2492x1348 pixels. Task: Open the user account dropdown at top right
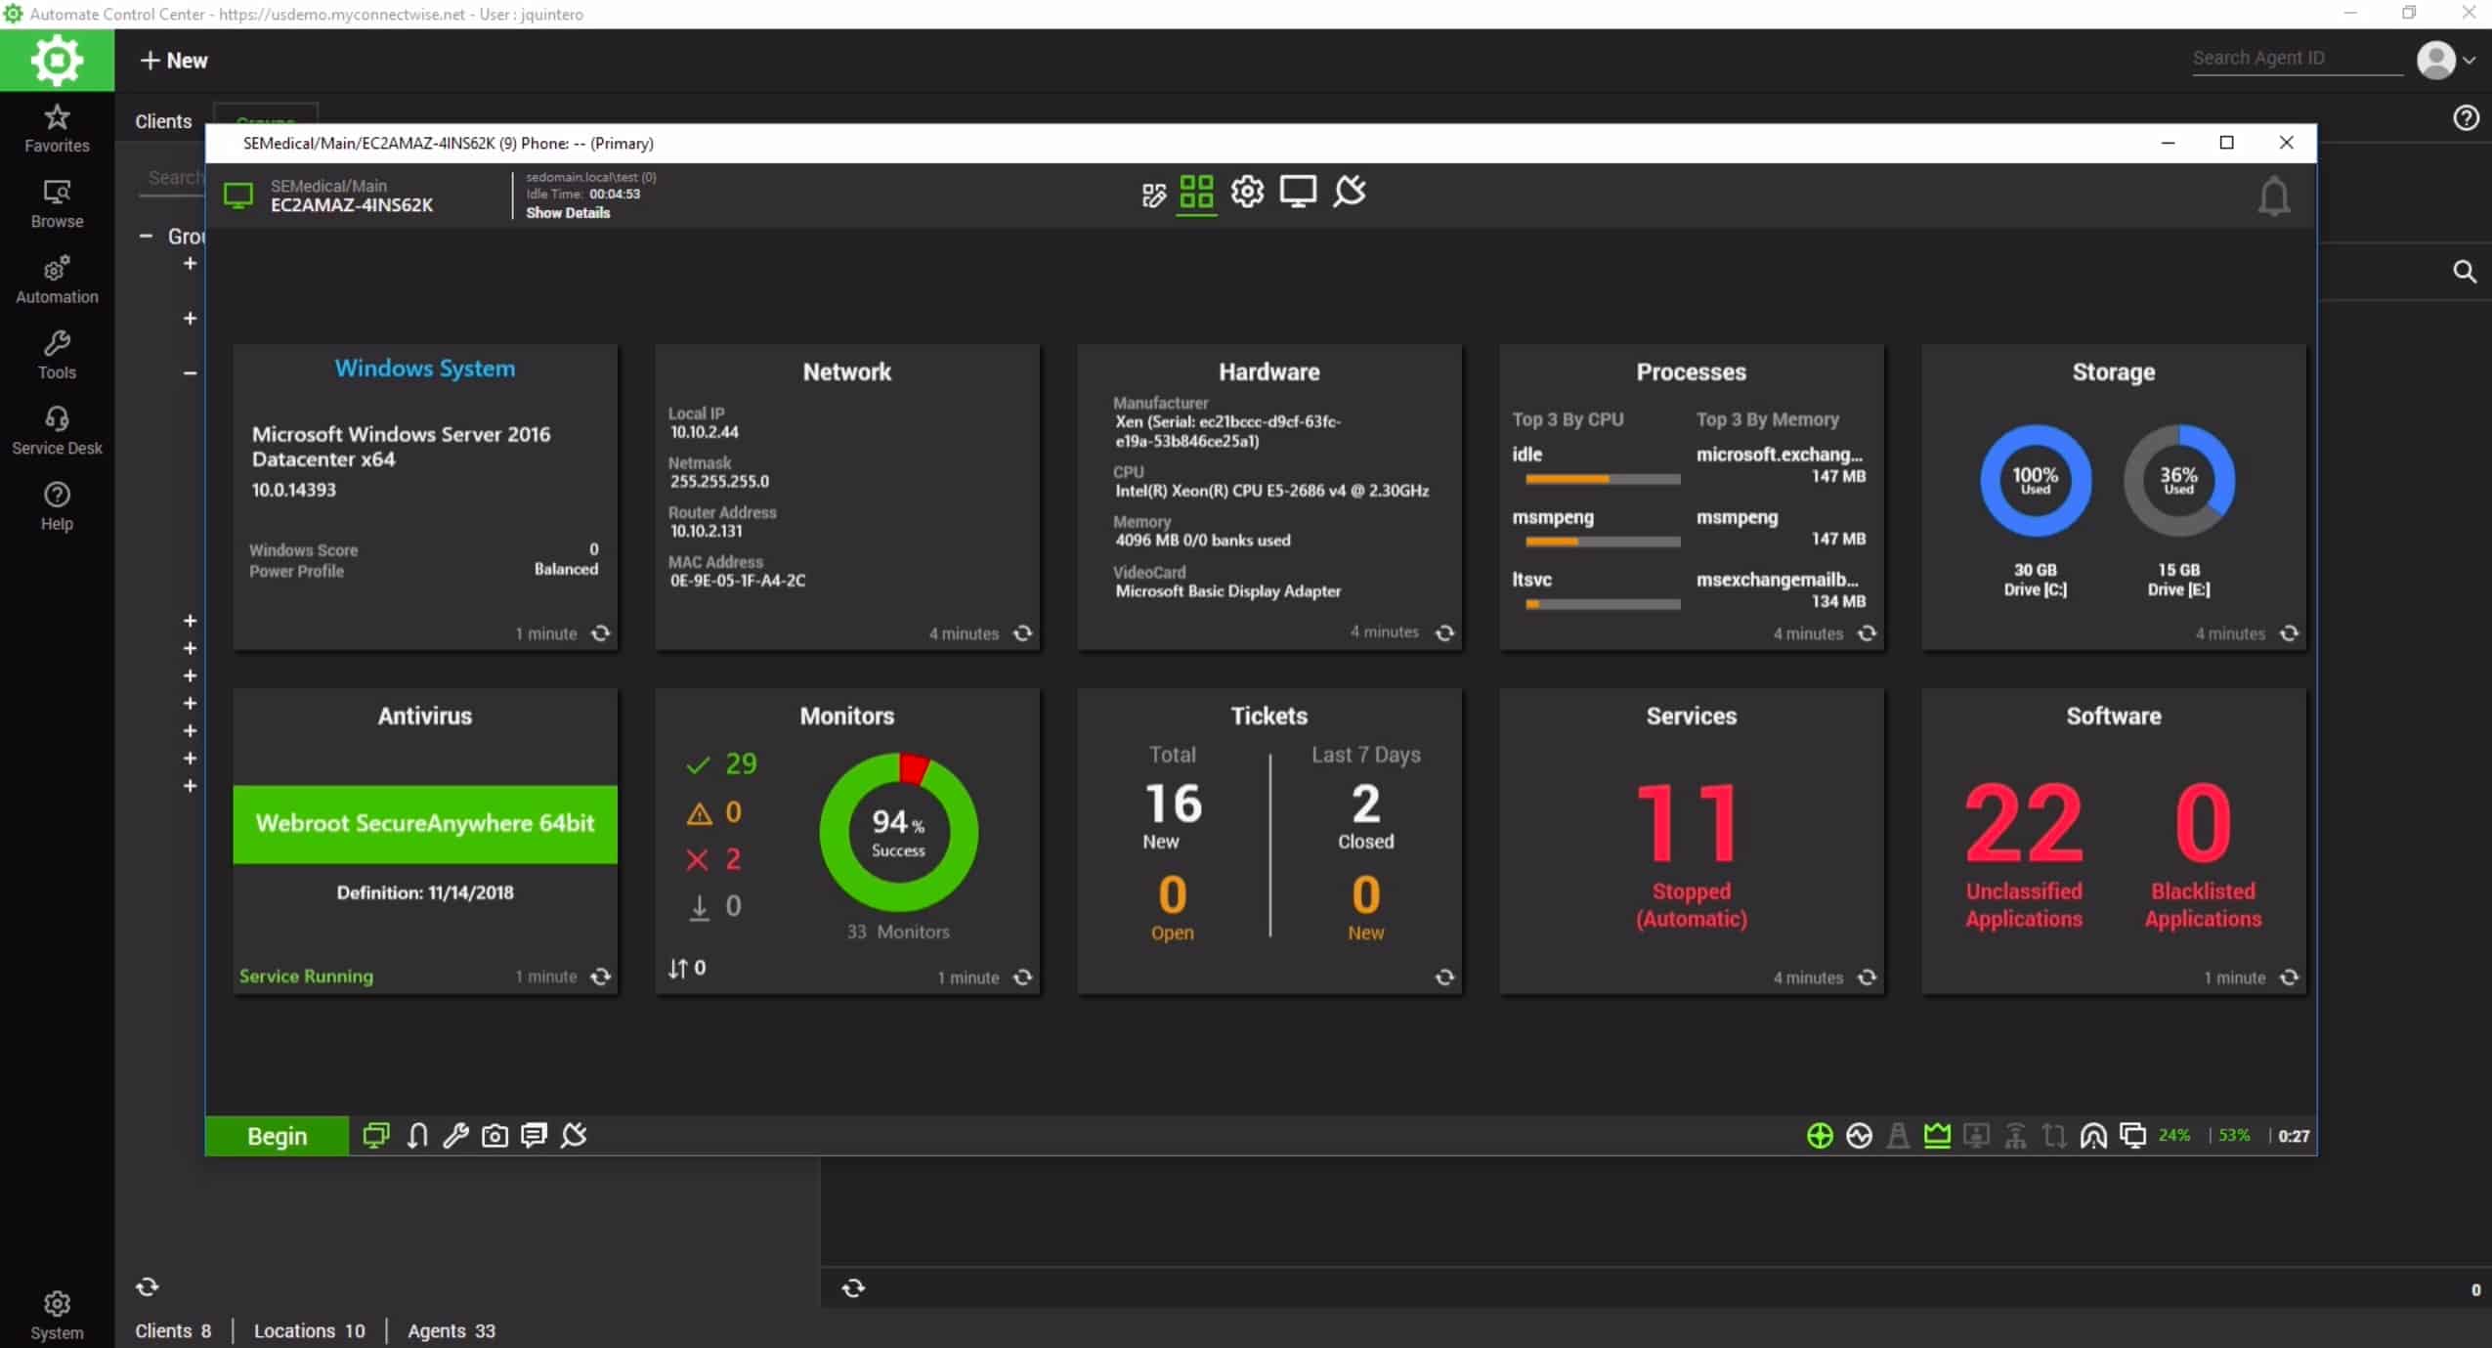[2448, 59]
